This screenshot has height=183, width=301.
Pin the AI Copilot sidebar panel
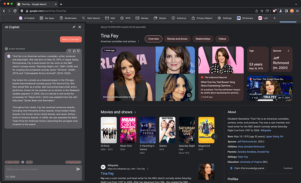coord(74,27)
